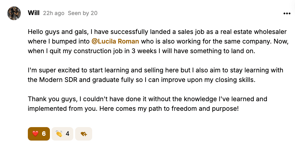Show who viewed via "Seen by 20"

(83, 13)
